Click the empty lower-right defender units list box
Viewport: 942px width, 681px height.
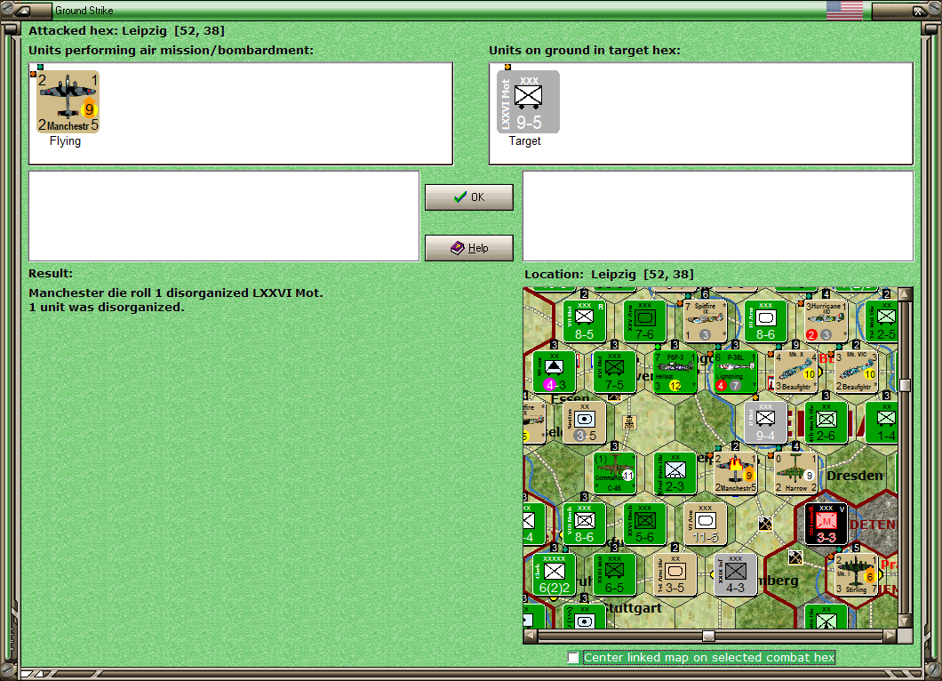pos(719,216)
